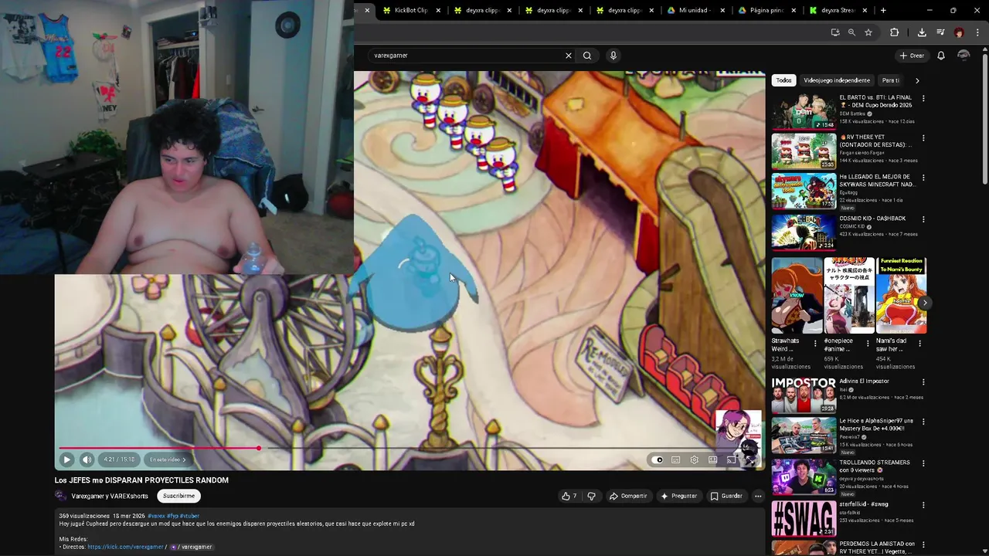The height and width of the screenshot is (556, 989).
Task: Like the video with thumbs up
Action: (x=569, y=496)
